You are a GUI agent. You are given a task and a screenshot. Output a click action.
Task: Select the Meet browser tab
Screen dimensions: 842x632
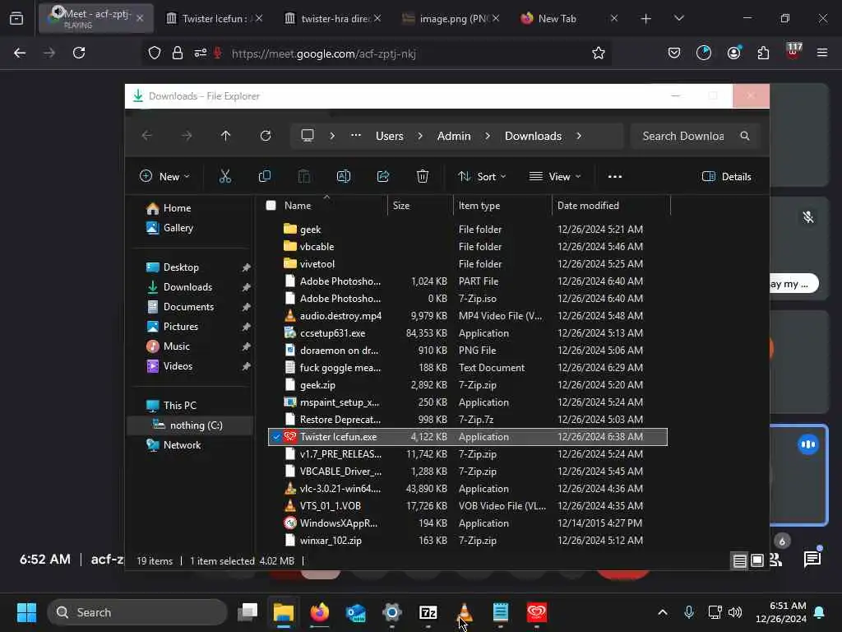coord(95,18)
